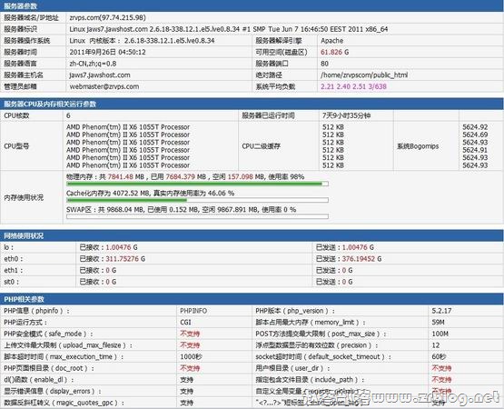Screen dimensions: 504x409
Task: Click the magic_quotes_gpc 支持 value
Action: 186,403
